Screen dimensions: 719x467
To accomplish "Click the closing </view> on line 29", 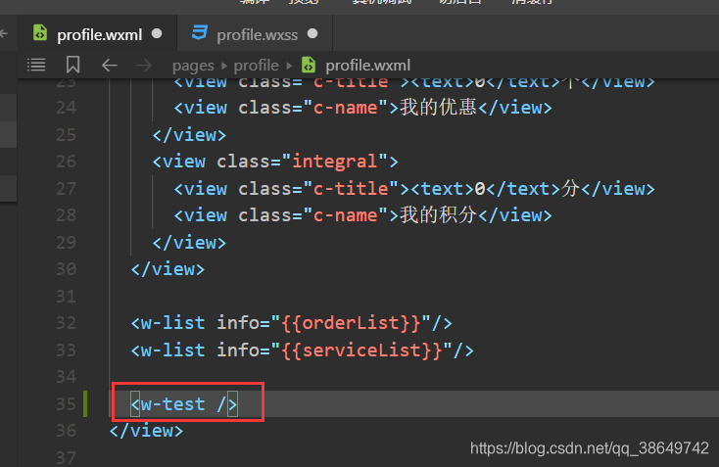I will pos(189,243).
